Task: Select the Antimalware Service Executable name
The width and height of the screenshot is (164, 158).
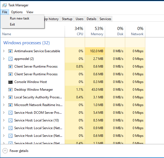Action: (37, 51)
